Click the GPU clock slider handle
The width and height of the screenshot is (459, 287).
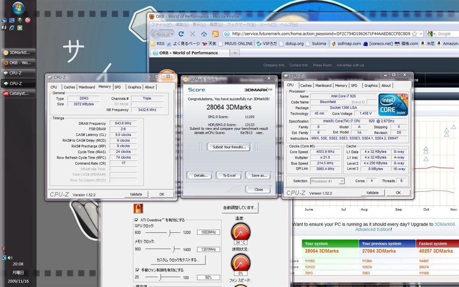(170, 232)
